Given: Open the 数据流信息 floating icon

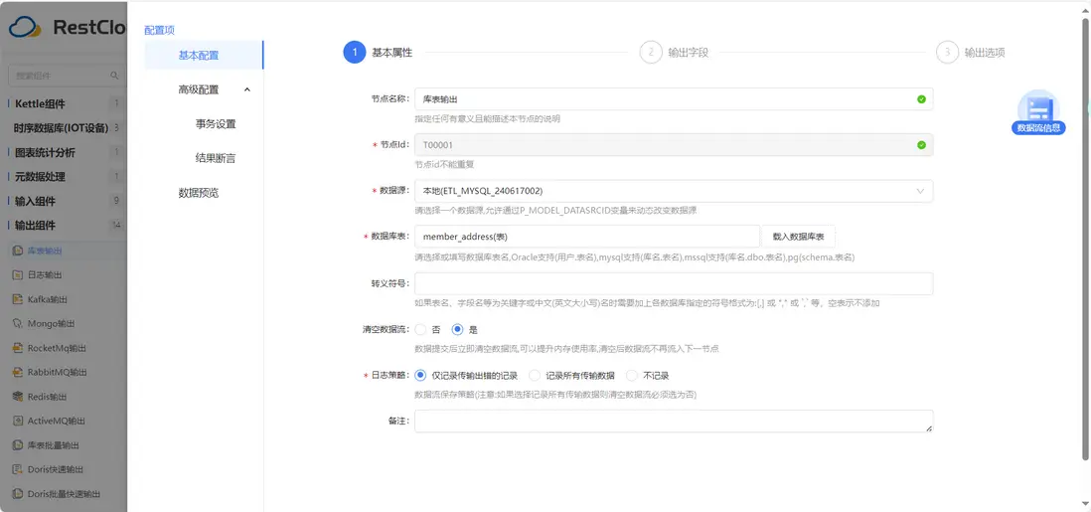Looking at the screenshot, I should pos(1038,111).
